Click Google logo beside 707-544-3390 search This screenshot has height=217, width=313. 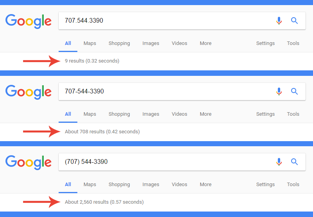click(29, 92)
